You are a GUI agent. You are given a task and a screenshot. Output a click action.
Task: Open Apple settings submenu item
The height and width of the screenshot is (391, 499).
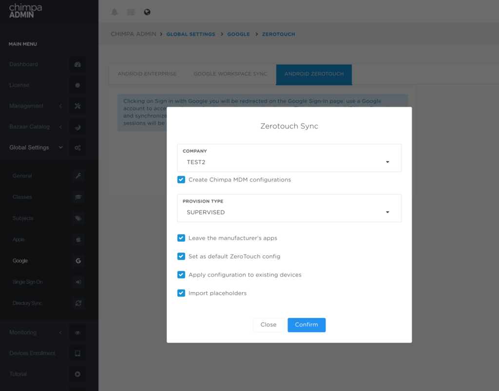pos(19,240)
